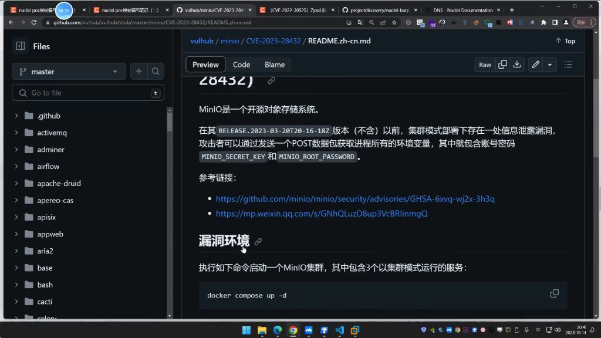Expand the aria2 folder chevron
This screenshot has height=338, width=601.
(x=16, y=251)
